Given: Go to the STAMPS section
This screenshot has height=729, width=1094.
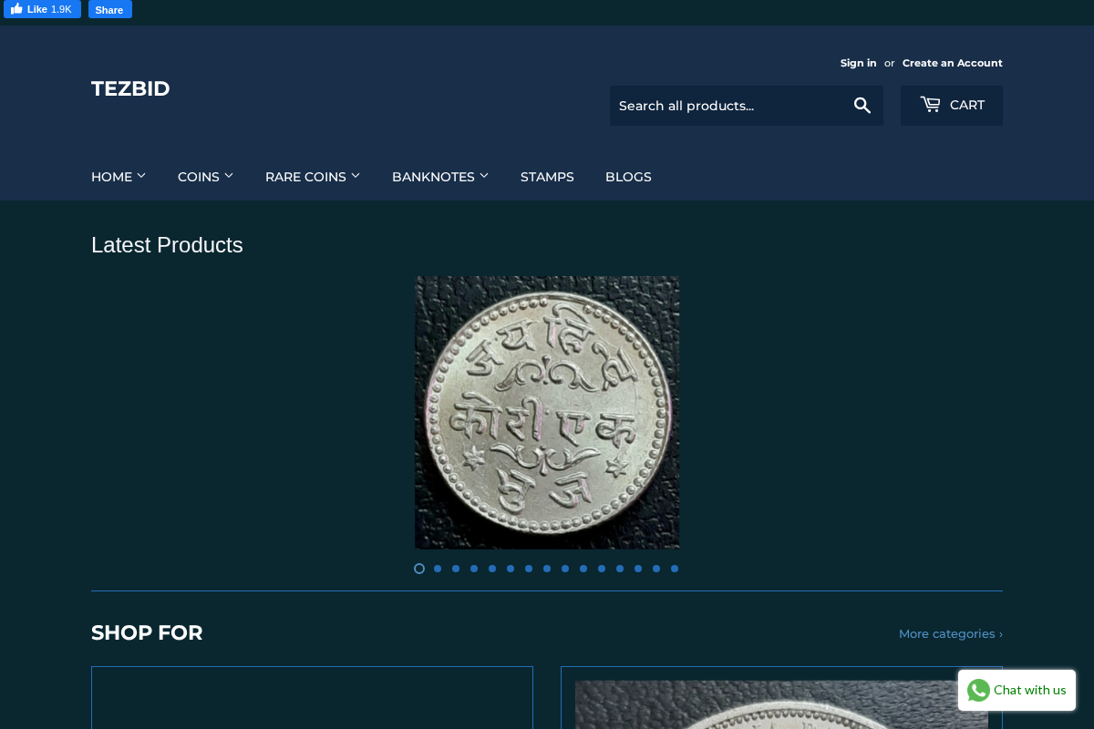Looking at the screenshot, I should tap(547, 177).
